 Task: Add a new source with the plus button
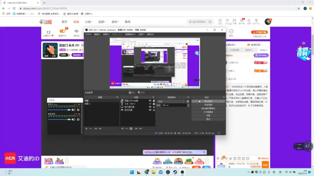tap(122, 129)
